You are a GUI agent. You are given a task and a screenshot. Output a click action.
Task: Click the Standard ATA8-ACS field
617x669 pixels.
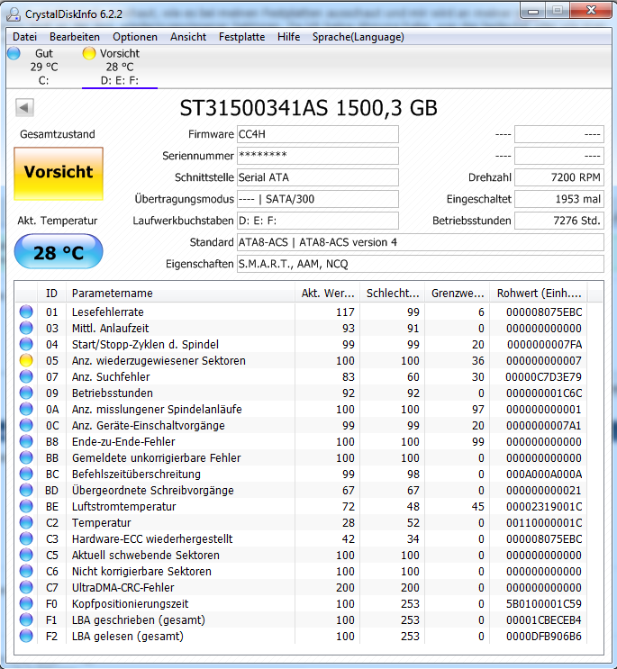point(421,242)
